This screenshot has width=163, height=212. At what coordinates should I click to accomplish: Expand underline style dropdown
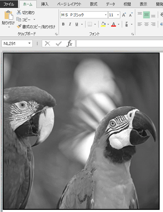click(x=82, y=24)
